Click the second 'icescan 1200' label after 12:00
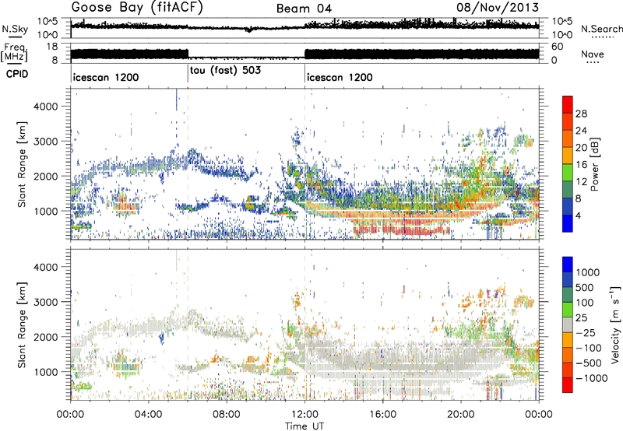623x431 pixels. [340, 77]
